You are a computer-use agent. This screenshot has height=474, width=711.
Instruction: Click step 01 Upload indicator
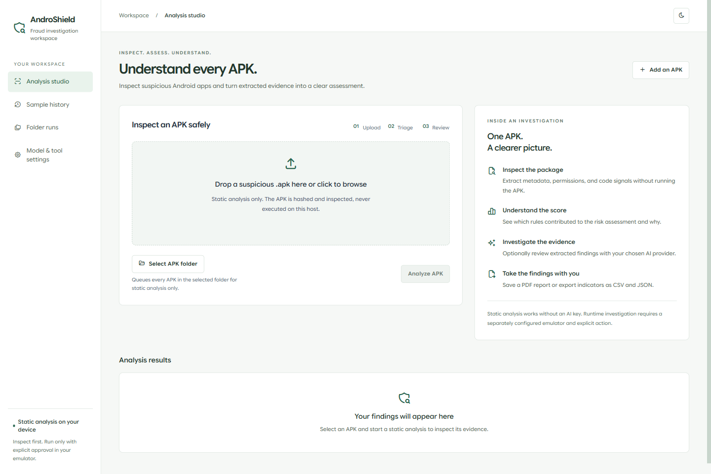click(x=367, y=127)
